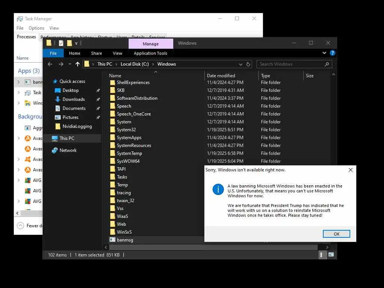
Task: Select the Temp folder icon
Action: 112,185
